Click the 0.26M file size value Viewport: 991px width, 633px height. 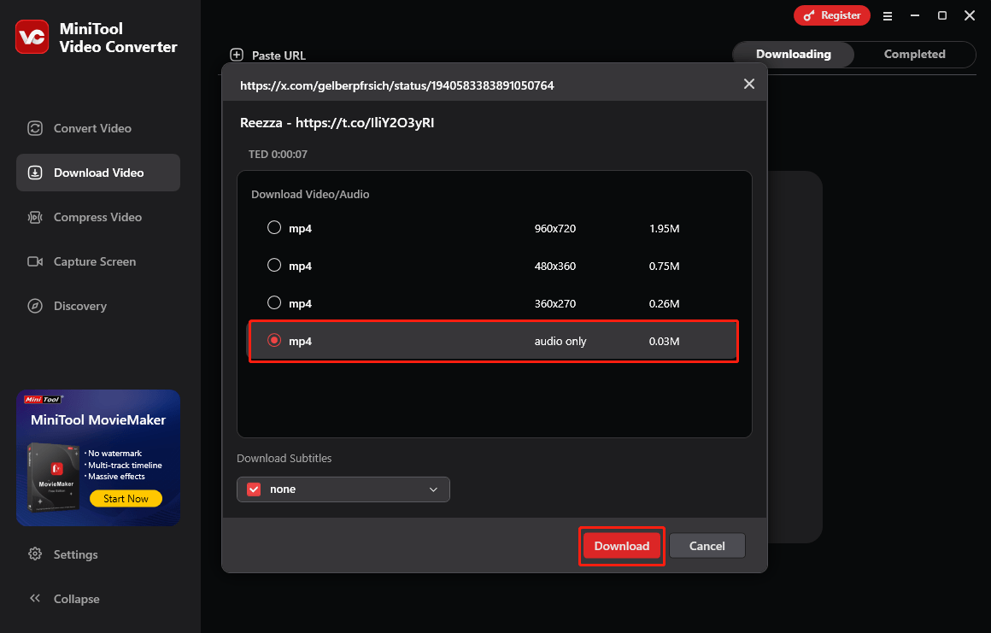pos(665,304)
